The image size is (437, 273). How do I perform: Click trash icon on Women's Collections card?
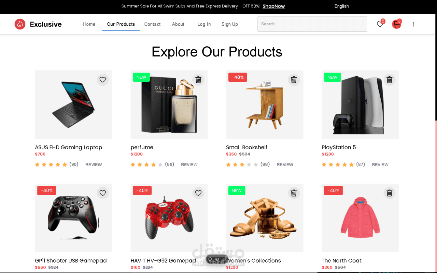pos(294,193)
